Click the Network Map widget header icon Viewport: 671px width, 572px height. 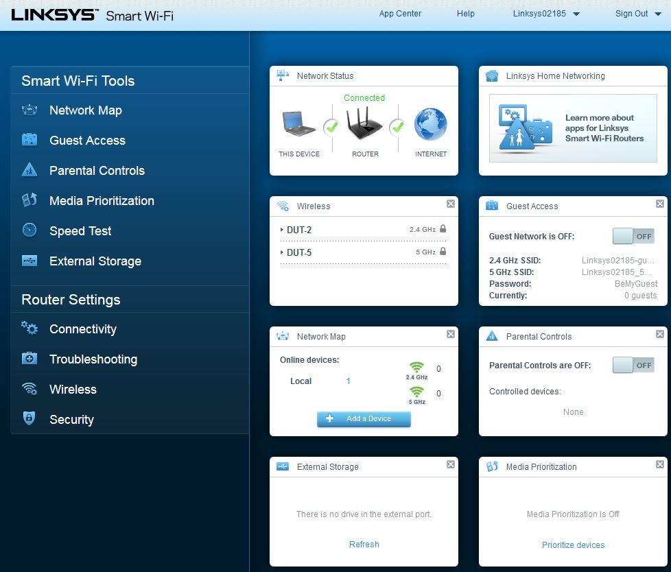283,336
